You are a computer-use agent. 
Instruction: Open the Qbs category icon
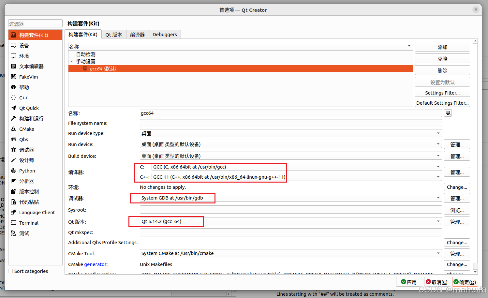tap(13, 140)
